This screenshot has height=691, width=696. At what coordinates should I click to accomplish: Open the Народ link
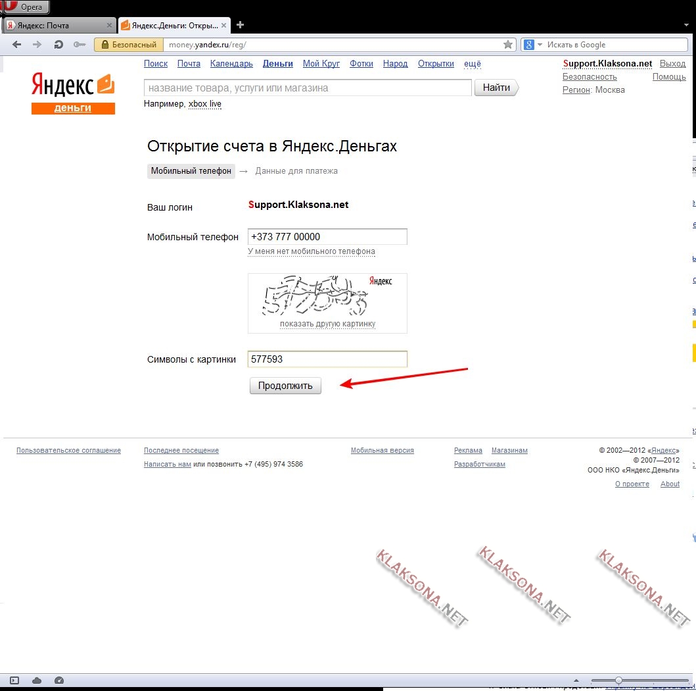[x=395, y=64]
